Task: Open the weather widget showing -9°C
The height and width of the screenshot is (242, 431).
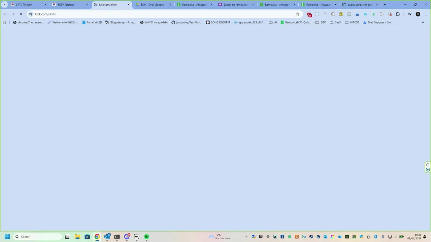Action: pyautogui.click(x=220, y=237)
